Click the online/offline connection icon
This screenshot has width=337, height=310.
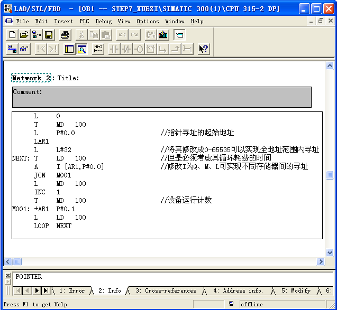(x=12, y=49)
